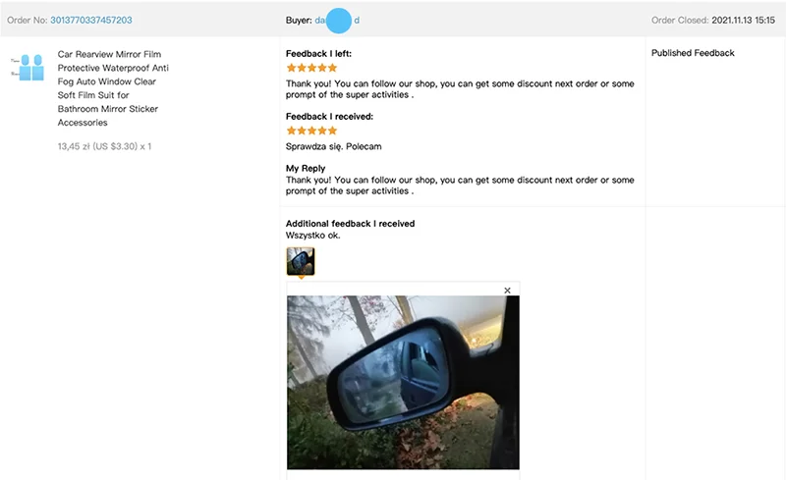Click the five-star rating under Feedback I received

click(311, 131)
